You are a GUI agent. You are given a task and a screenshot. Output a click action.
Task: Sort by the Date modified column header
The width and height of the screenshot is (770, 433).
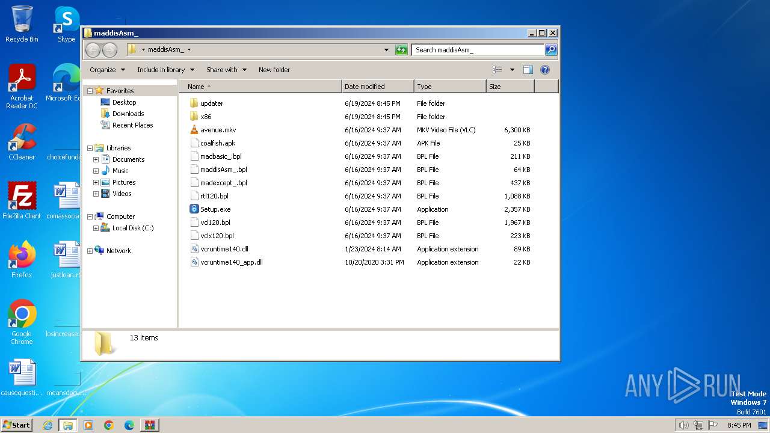(x=378, y=87)
